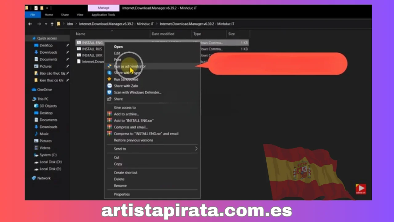Click Downloads arrow icon under Quick access
This screenshot has width=394, height=222.
[37, 52]
